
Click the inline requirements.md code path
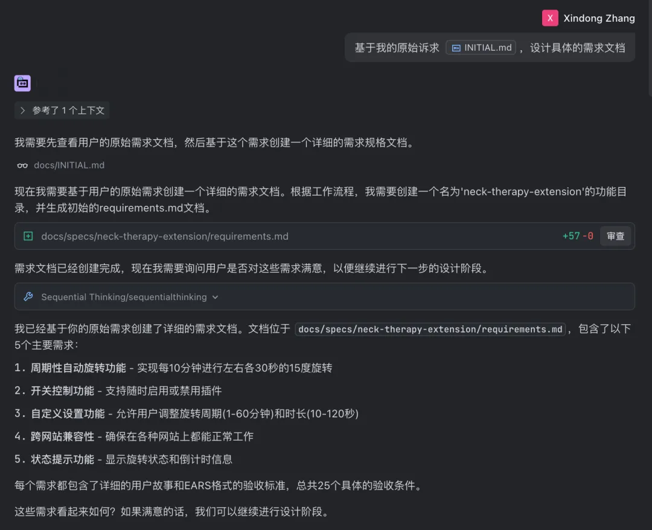[x=430, y=329]
